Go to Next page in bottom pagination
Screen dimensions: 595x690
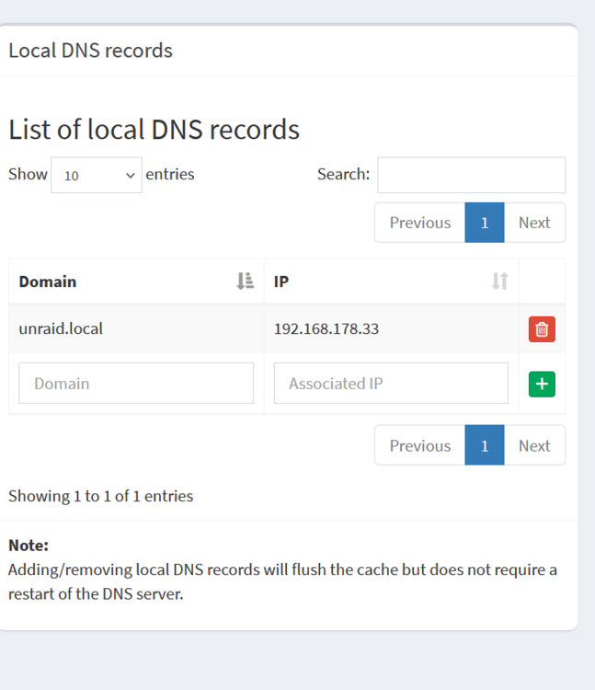pos(534,445)
